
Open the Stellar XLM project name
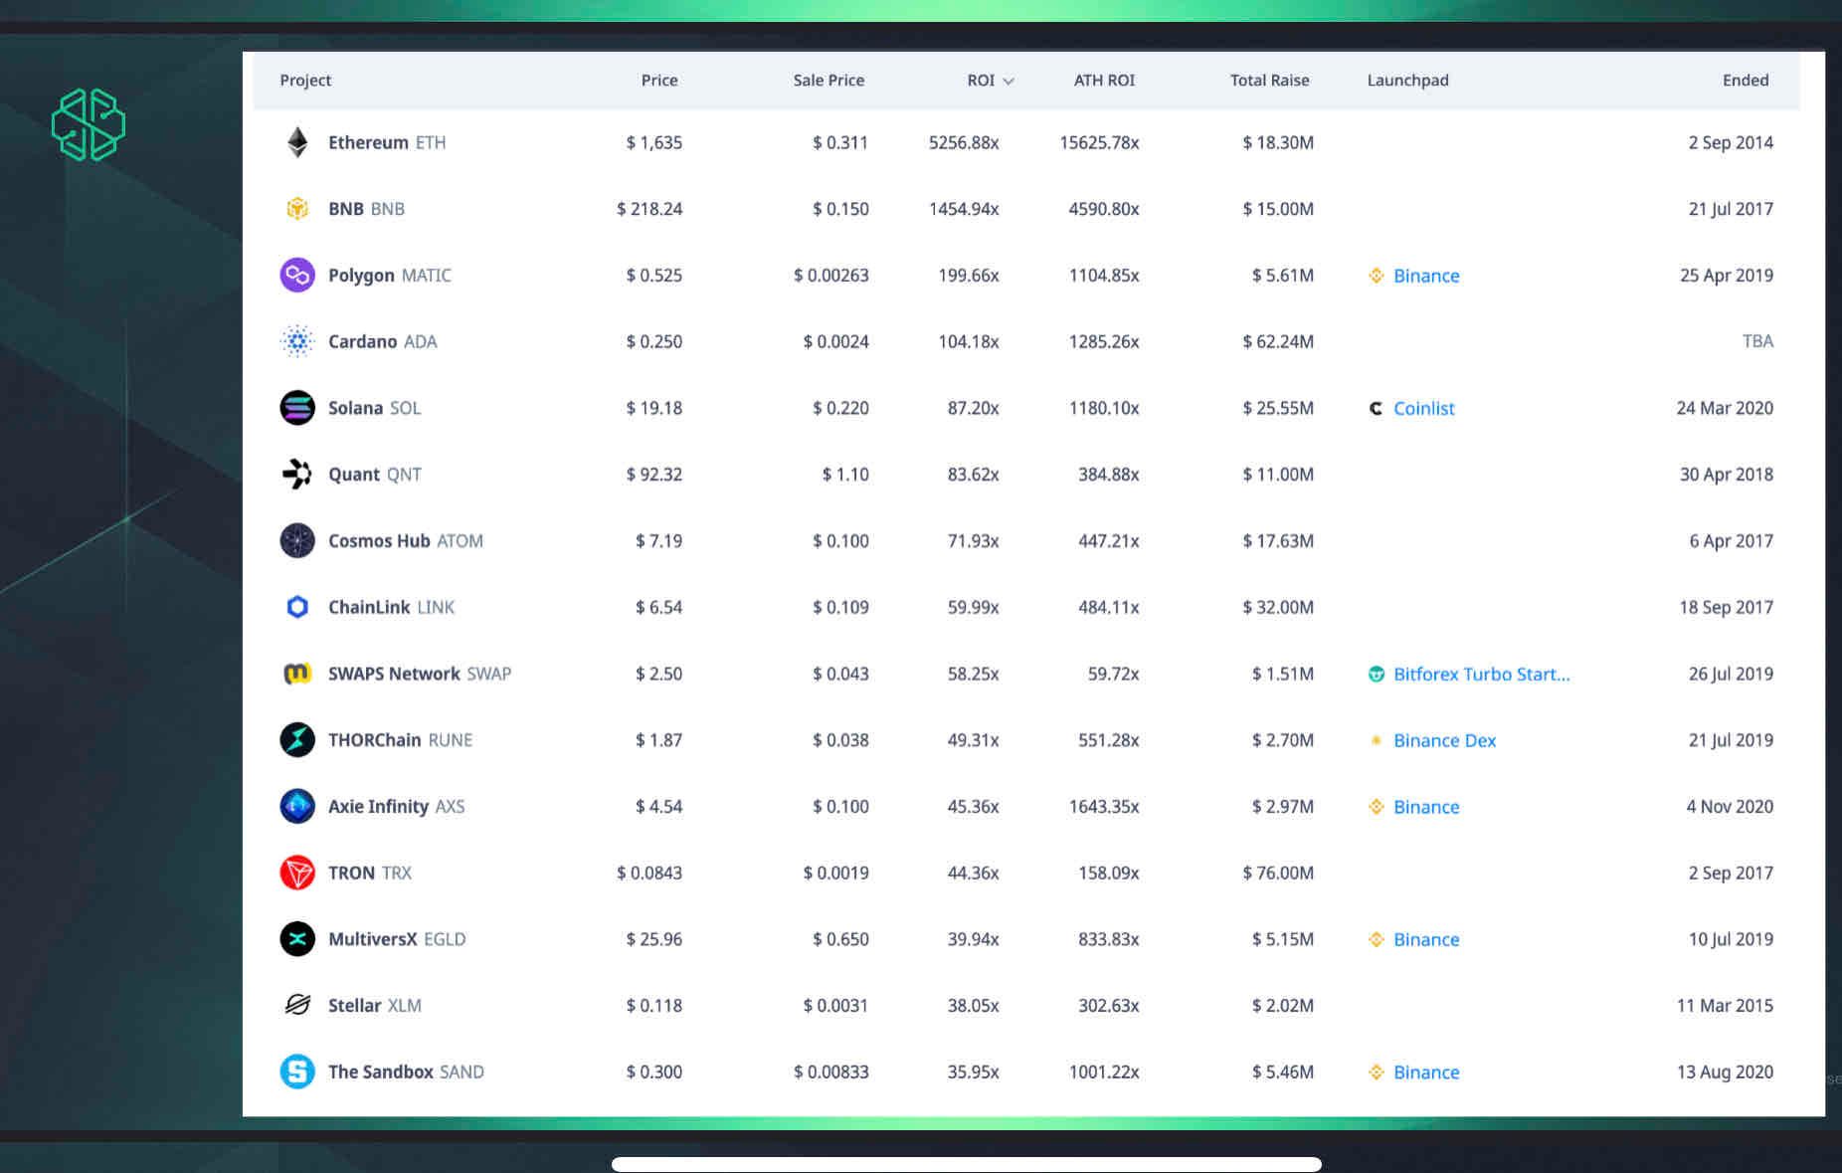[x=375, y=1005]
